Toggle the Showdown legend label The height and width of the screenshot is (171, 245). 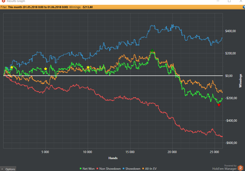(133, 169)
